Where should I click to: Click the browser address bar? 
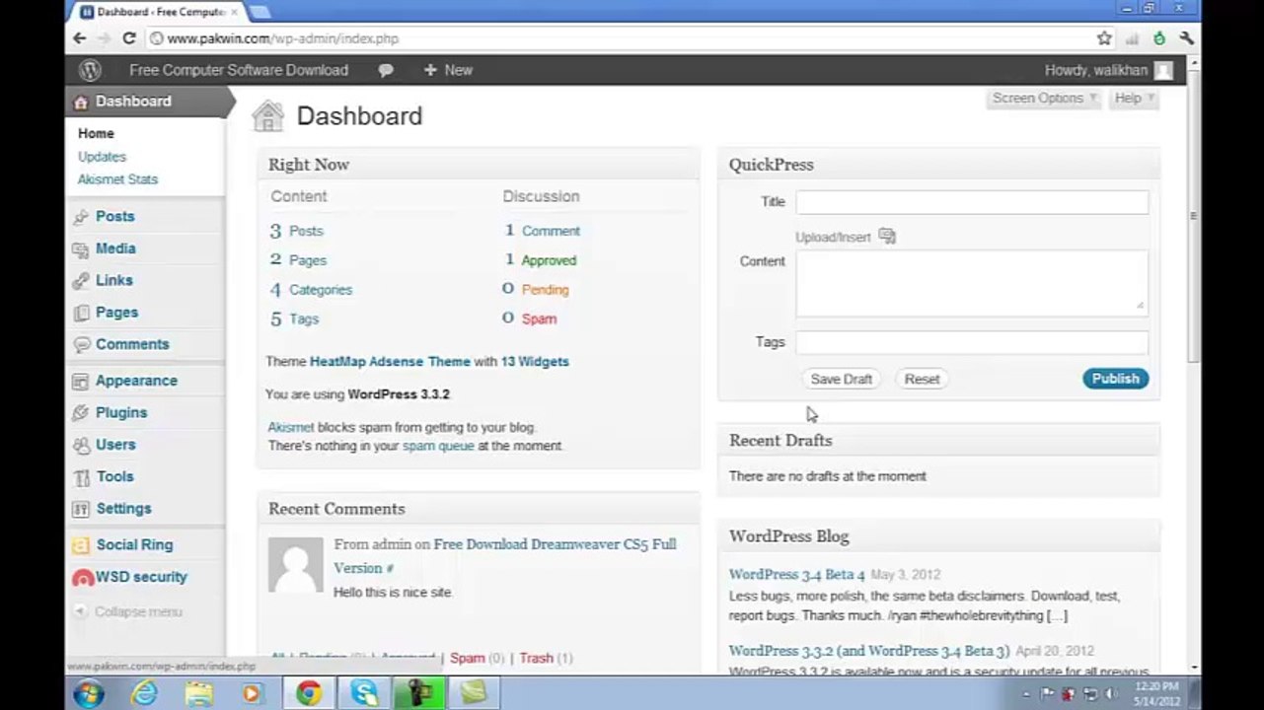pos(618,38)
